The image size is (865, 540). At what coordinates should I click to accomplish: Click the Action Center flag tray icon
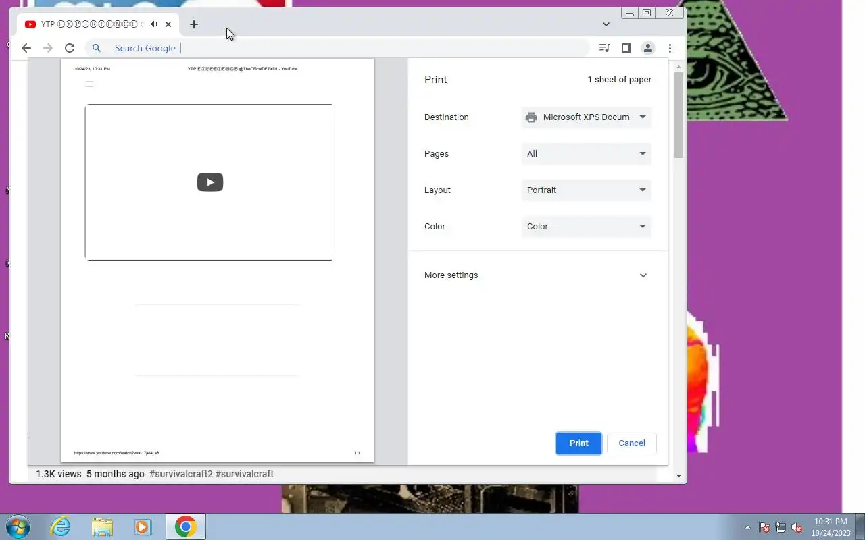click(764, 527)
